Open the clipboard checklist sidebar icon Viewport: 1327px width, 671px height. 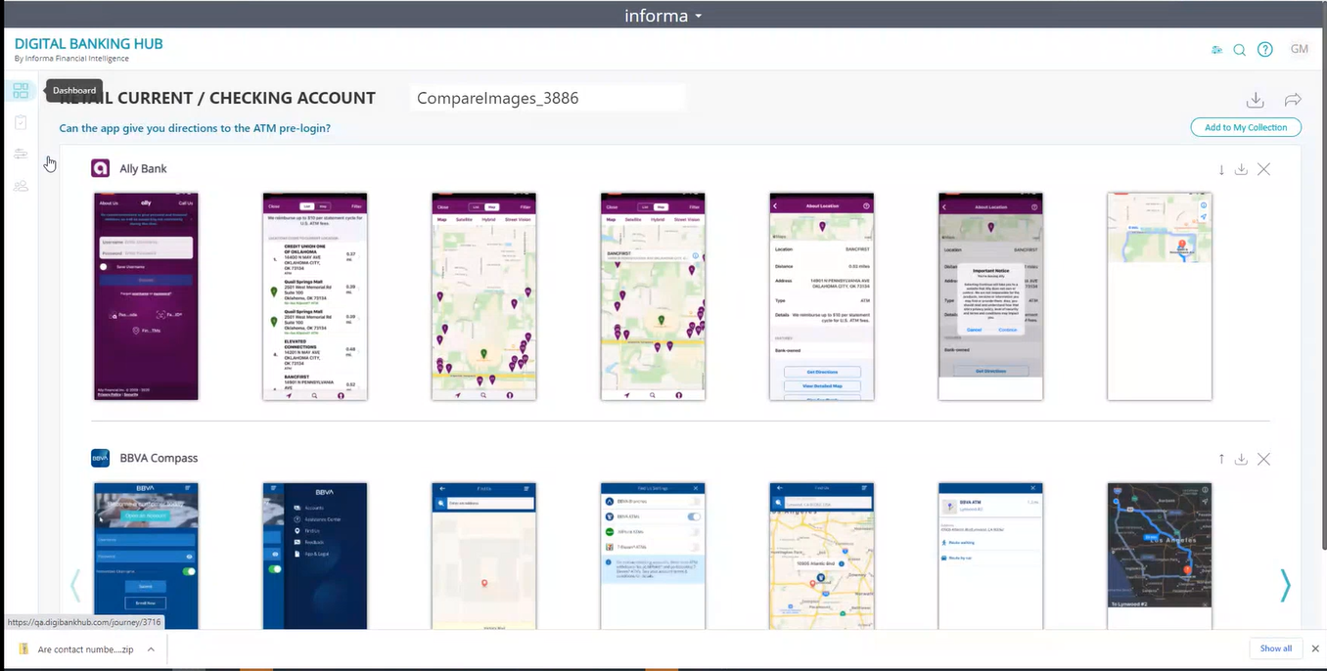21,122
